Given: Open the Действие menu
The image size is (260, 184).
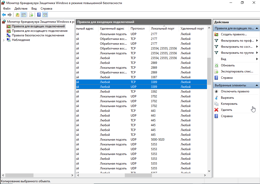Looking at the screenshot, I should tap(21, 9).
